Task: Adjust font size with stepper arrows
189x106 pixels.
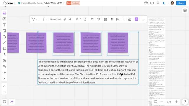Action: 80,19
